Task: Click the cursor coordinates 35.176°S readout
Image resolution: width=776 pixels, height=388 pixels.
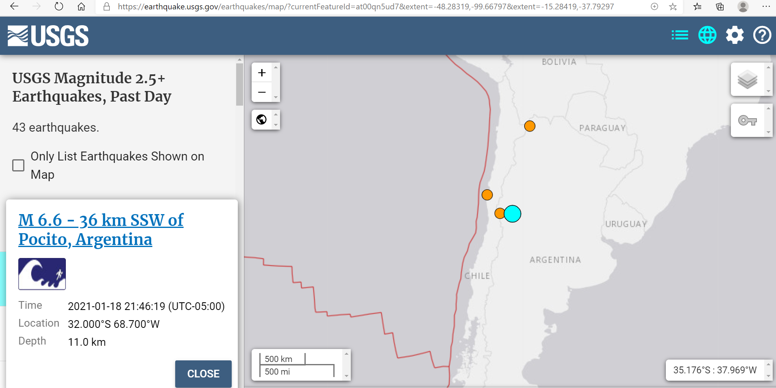Action: click(x=715, y=370)
